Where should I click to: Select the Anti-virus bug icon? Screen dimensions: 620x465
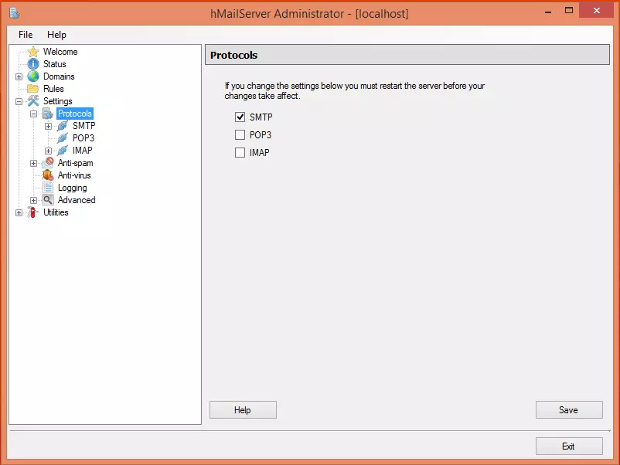[49, 175]
